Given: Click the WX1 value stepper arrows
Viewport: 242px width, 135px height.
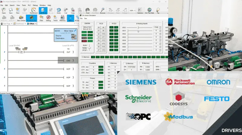Looking at the screenshot, I should point(160,31).
